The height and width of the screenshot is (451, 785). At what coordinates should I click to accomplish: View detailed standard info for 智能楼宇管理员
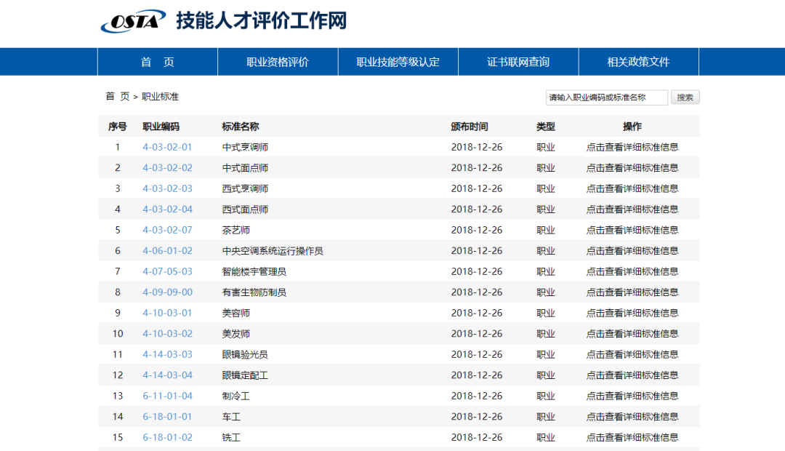[632, 271]
